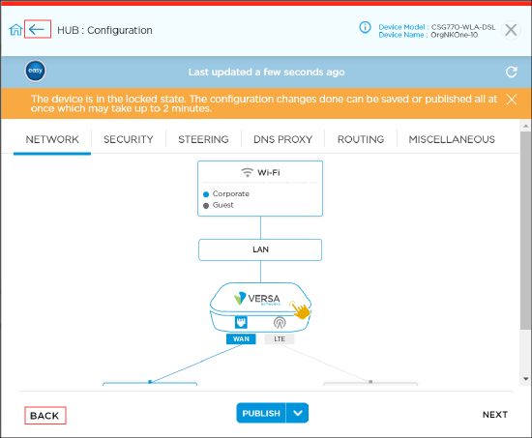Click the Device Model text

pos(436,27)
